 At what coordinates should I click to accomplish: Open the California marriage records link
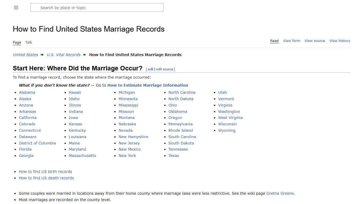(28, 118)
